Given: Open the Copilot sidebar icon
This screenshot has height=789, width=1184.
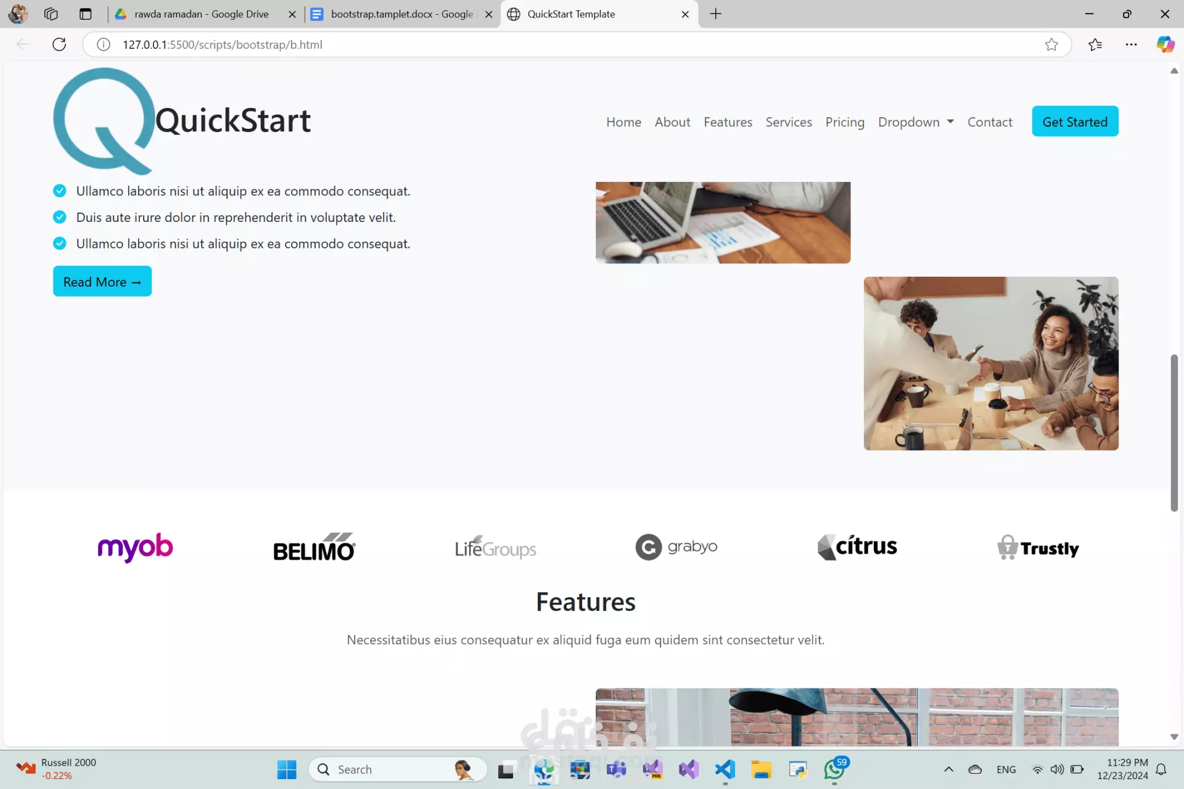Looking at the screenshot, I should [x=1165, y=44].
